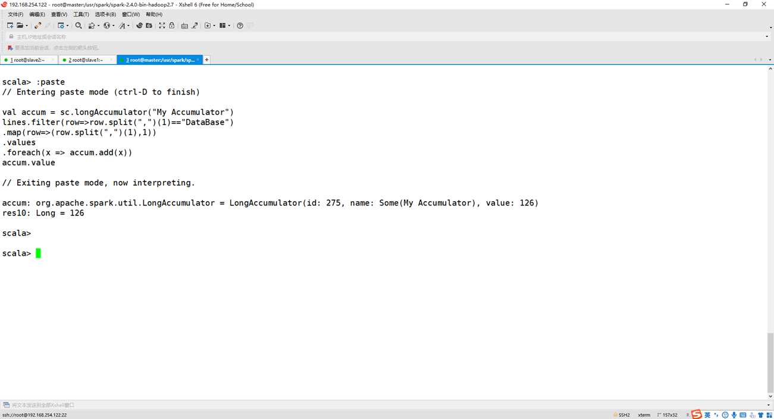
Task: Click the add-session bookmark flag icon
Action: coord(10,48)
